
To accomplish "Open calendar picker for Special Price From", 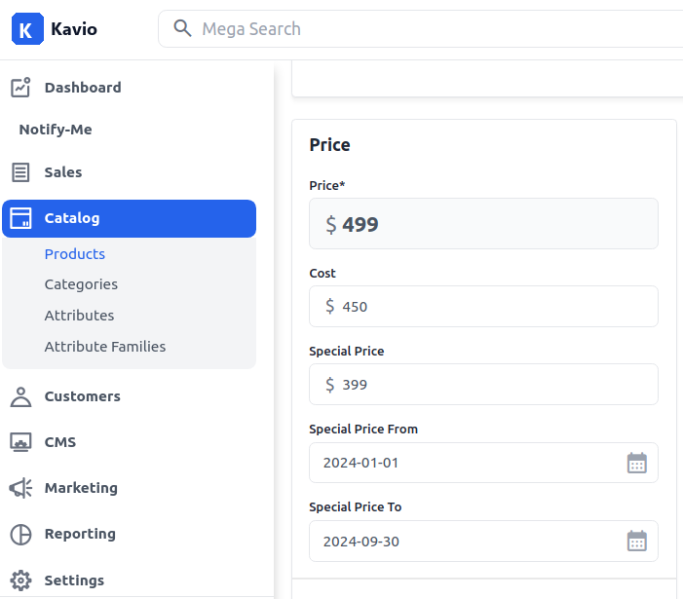I will click(637, 463).
